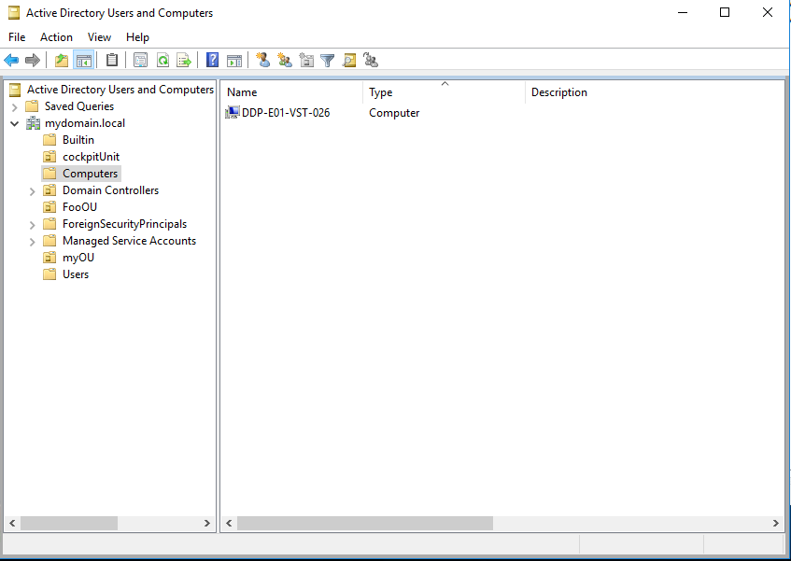Select the Computers container label
791x561 pixels.
[x=90, y=174]
